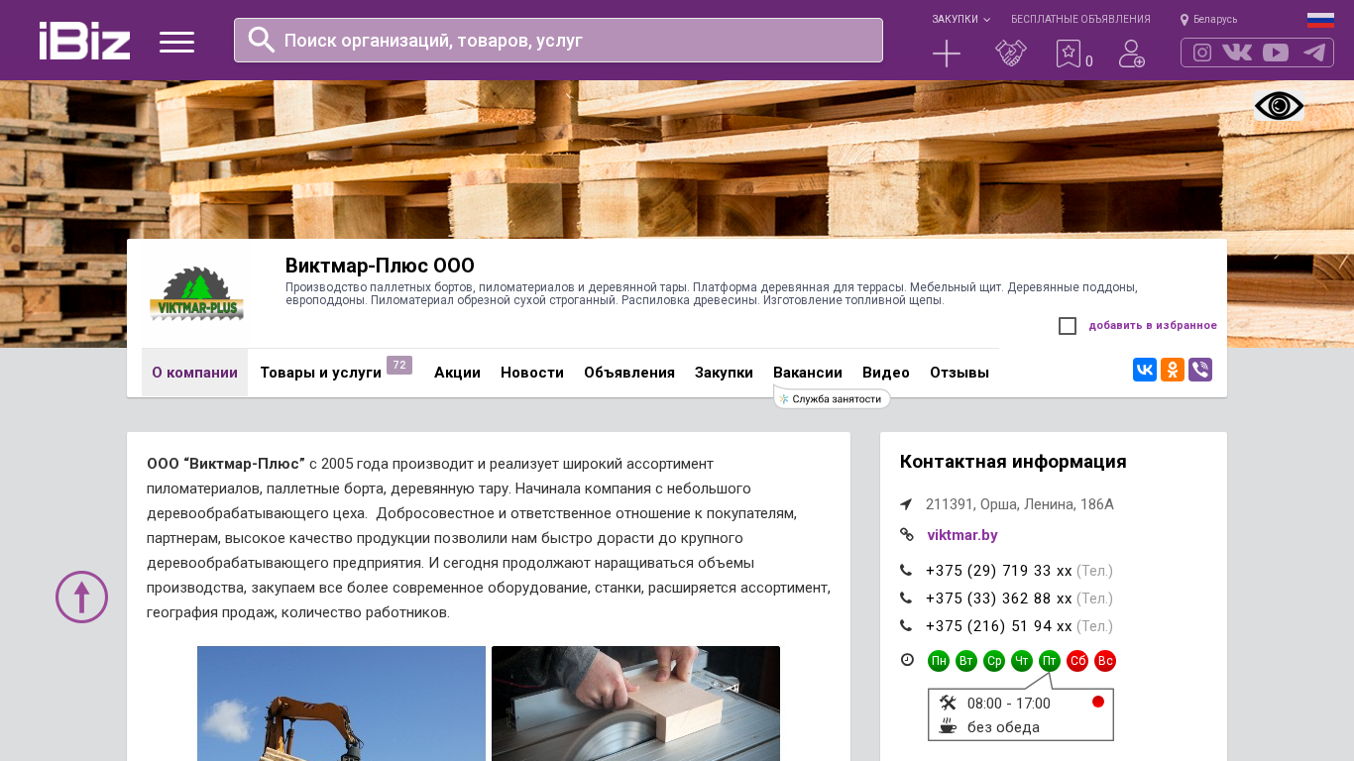The image size is (1354, 761).
Task: Click the working hours clock icon
Action: pos(907,660)
